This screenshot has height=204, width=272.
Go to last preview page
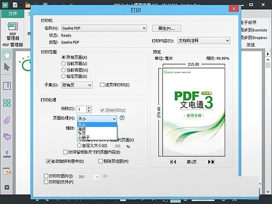point(211,162)
